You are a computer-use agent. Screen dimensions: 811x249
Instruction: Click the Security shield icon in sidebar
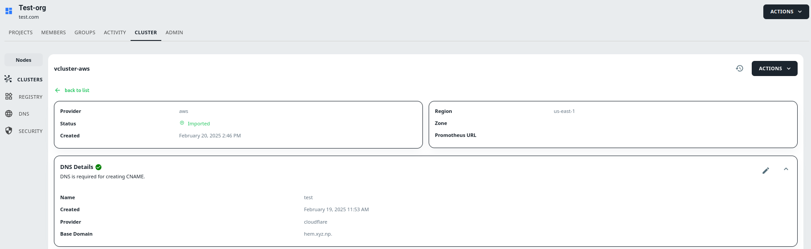8,131
